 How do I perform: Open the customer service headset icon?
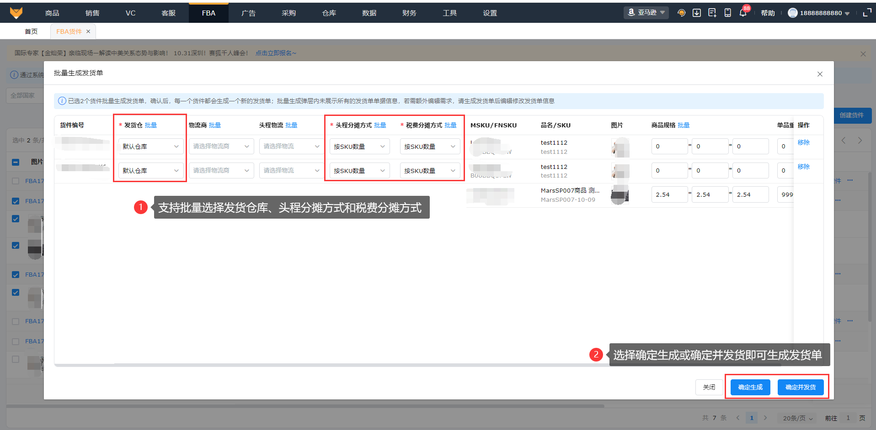pos(681,13)
